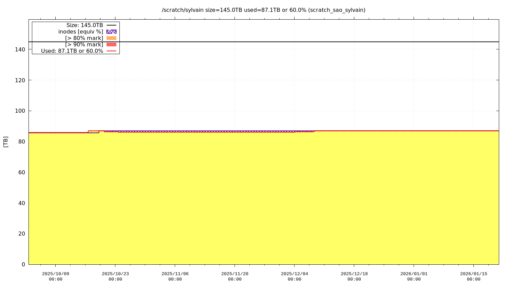Click the [TB] y-axis label

click(5, 141)
